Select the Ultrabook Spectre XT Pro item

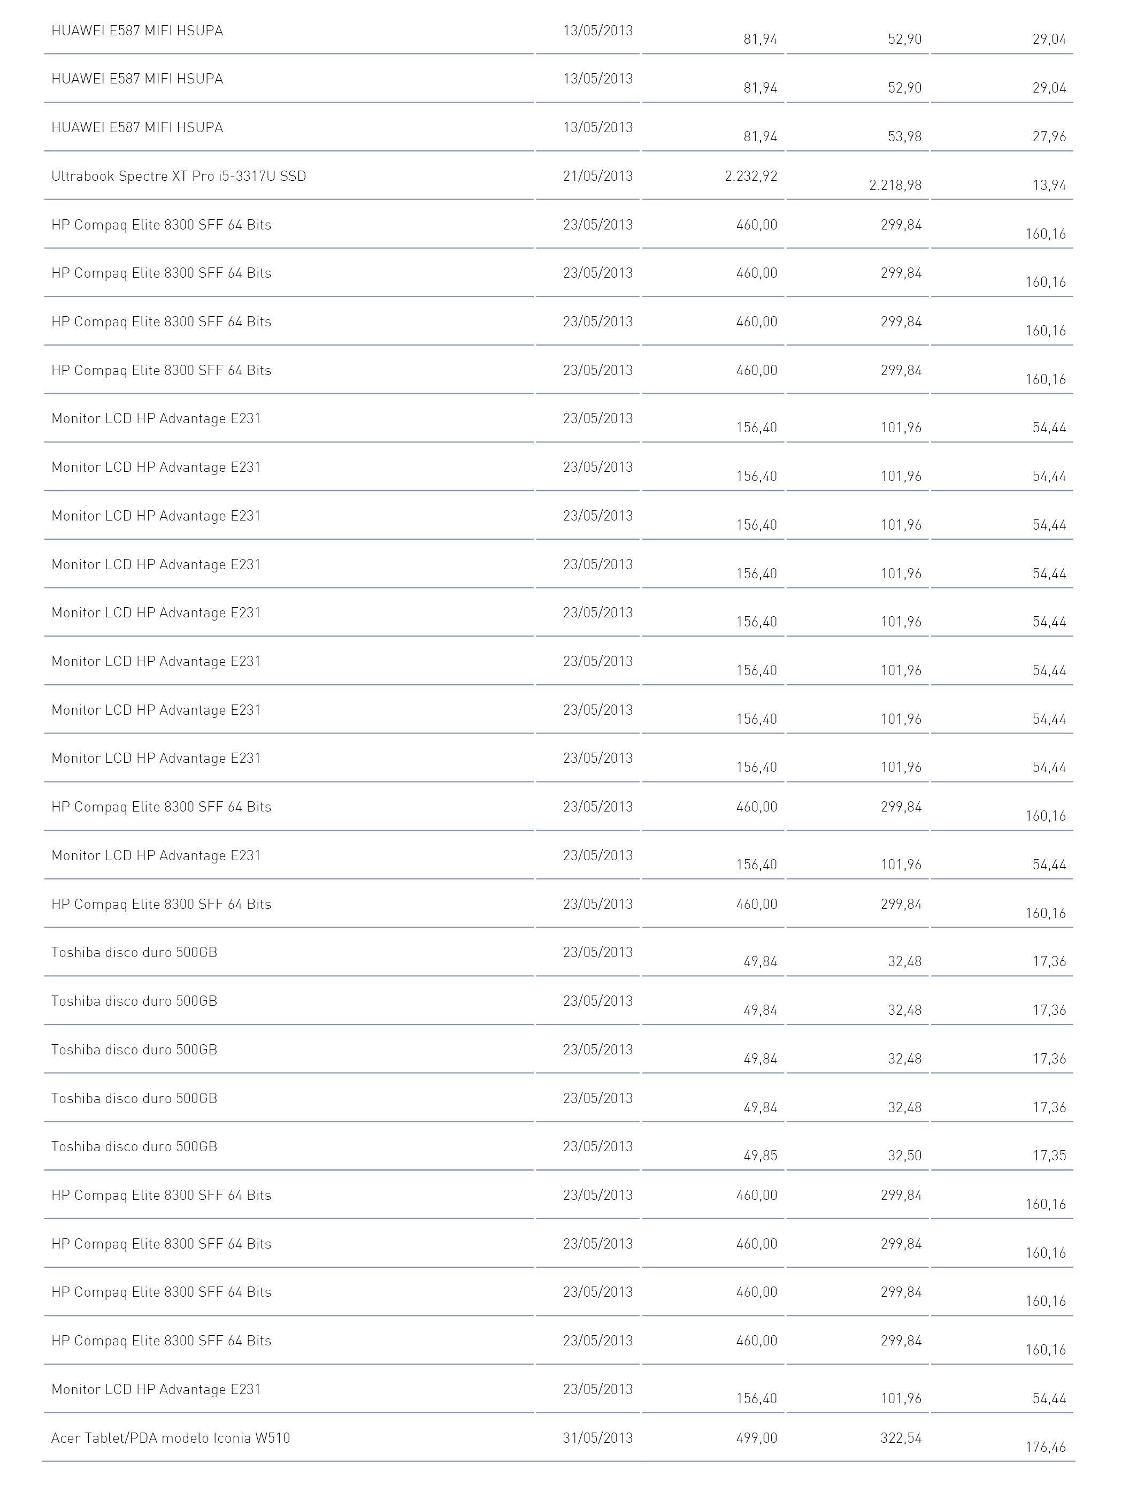179,176
